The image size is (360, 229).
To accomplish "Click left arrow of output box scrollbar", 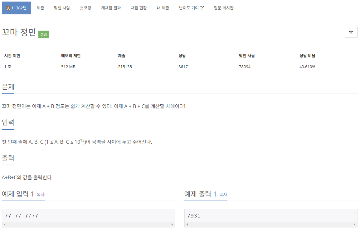I will (187, 224).
